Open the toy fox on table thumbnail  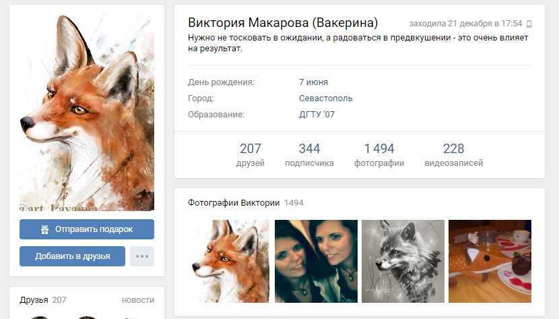click(490, 262)
